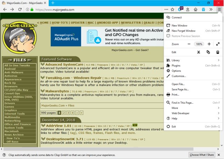Bookmark this page with the star icon
Viewport: 224px width, 159px height.
coord(173,9)
